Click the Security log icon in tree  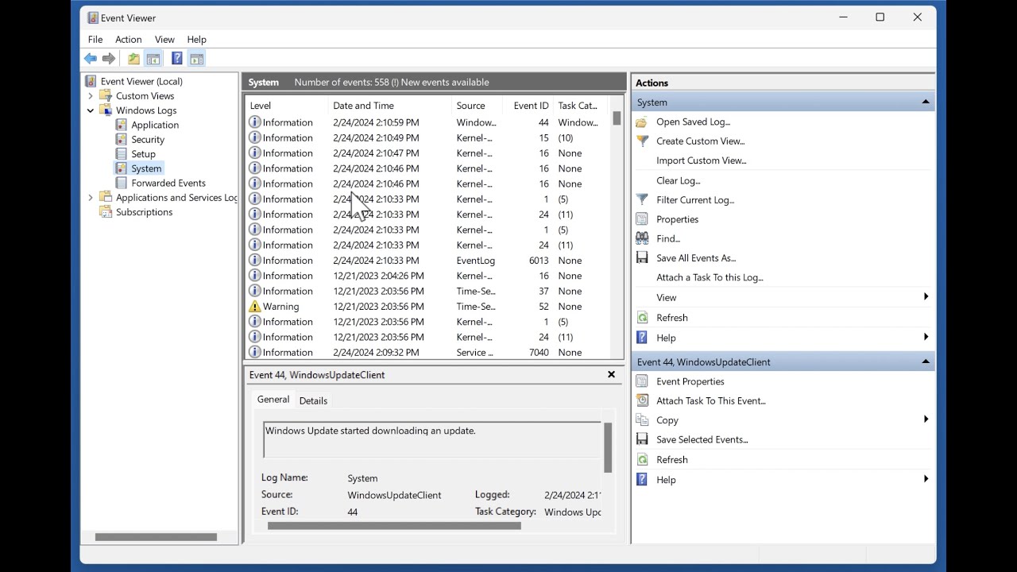click(x=121, y=140)
